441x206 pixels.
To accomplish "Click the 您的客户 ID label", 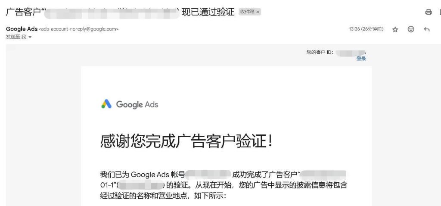I will 320,52.
